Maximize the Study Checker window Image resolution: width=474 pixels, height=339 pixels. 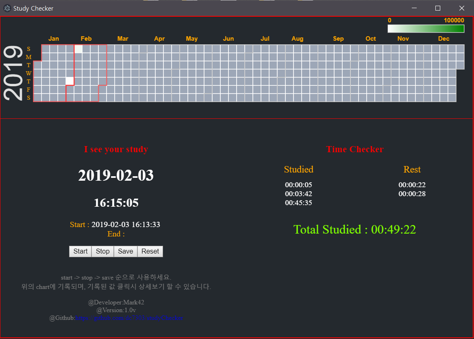[438, 8]
